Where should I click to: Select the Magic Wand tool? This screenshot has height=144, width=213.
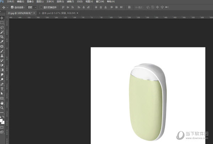pyautogui.click(x=2, y=32)
